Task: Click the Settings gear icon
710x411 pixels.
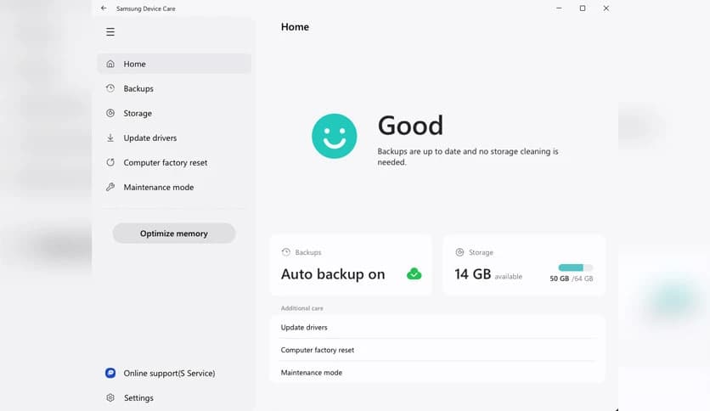Action: (x=110, y=397)
